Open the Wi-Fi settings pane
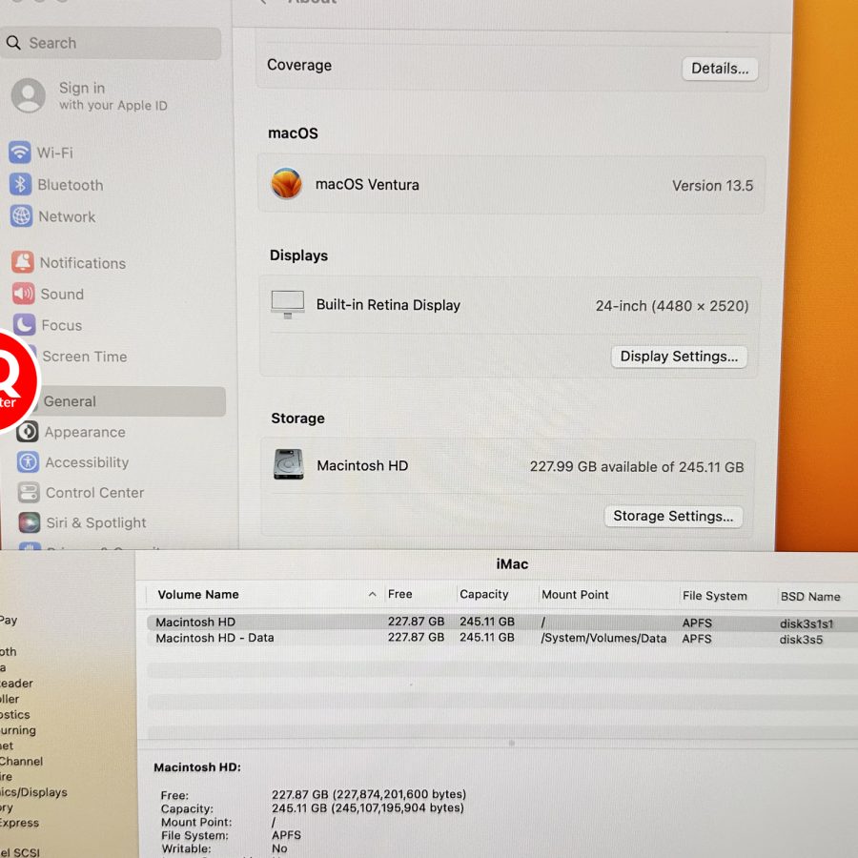Screen dimensions: 858x858 click(x=54, y=153)
